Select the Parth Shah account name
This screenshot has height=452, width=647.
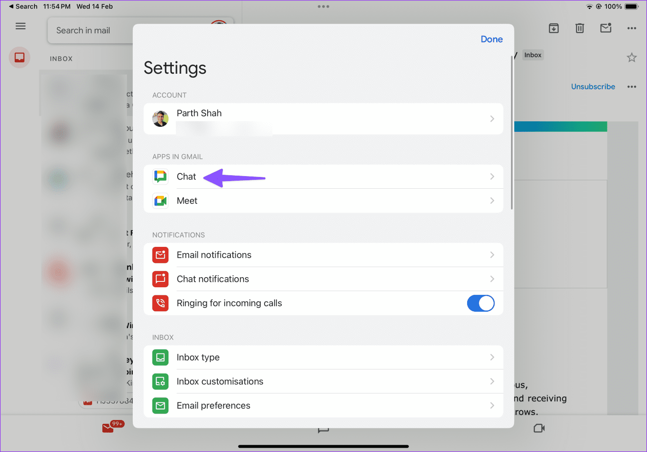coord(199,113)
